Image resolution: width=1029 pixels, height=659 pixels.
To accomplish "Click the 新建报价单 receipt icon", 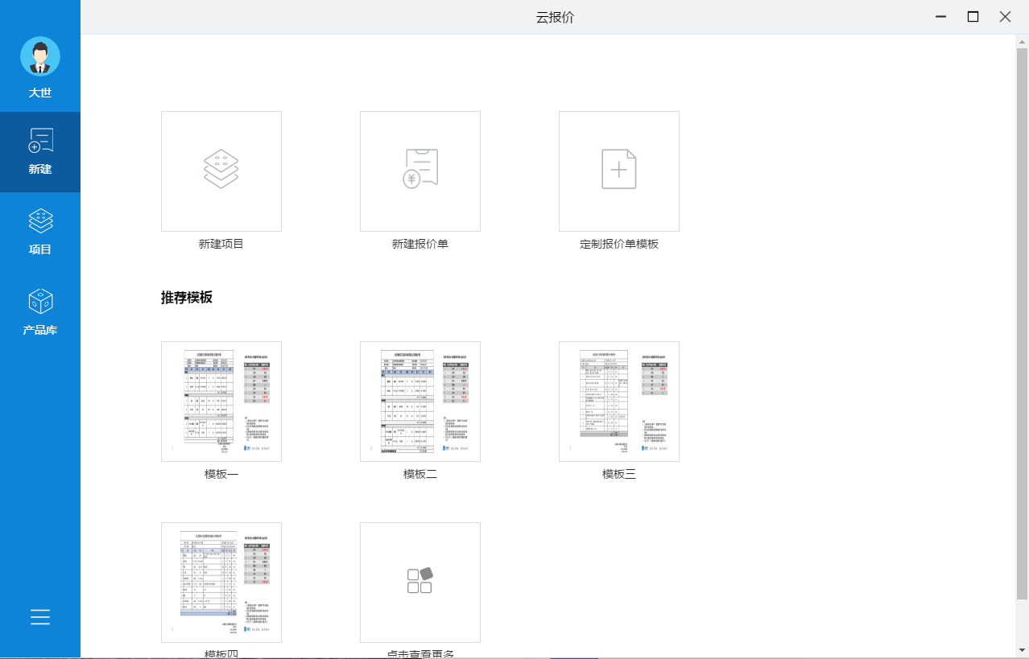I will click(x=419, y=171).
